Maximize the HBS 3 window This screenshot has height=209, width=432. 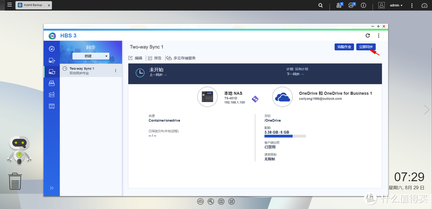378,26
